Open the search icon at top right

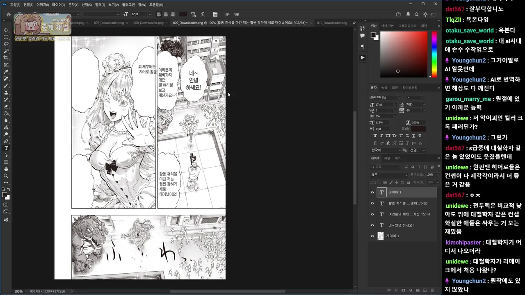(417, 14)
